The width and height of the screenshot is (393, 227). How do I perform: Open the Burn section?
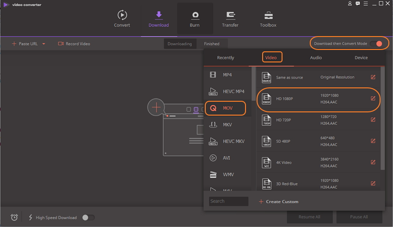click(195, 19)
